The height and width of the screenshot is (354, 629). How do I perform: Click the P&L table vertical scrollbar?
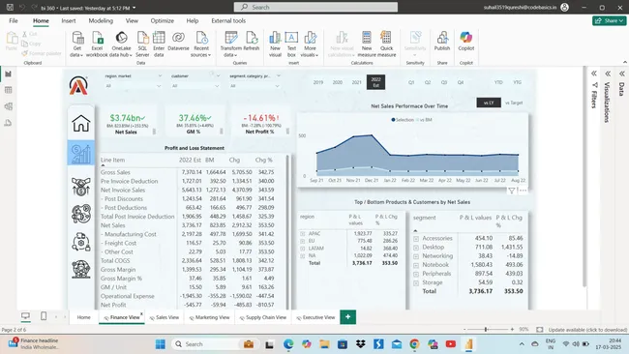(x=287, y=232)
